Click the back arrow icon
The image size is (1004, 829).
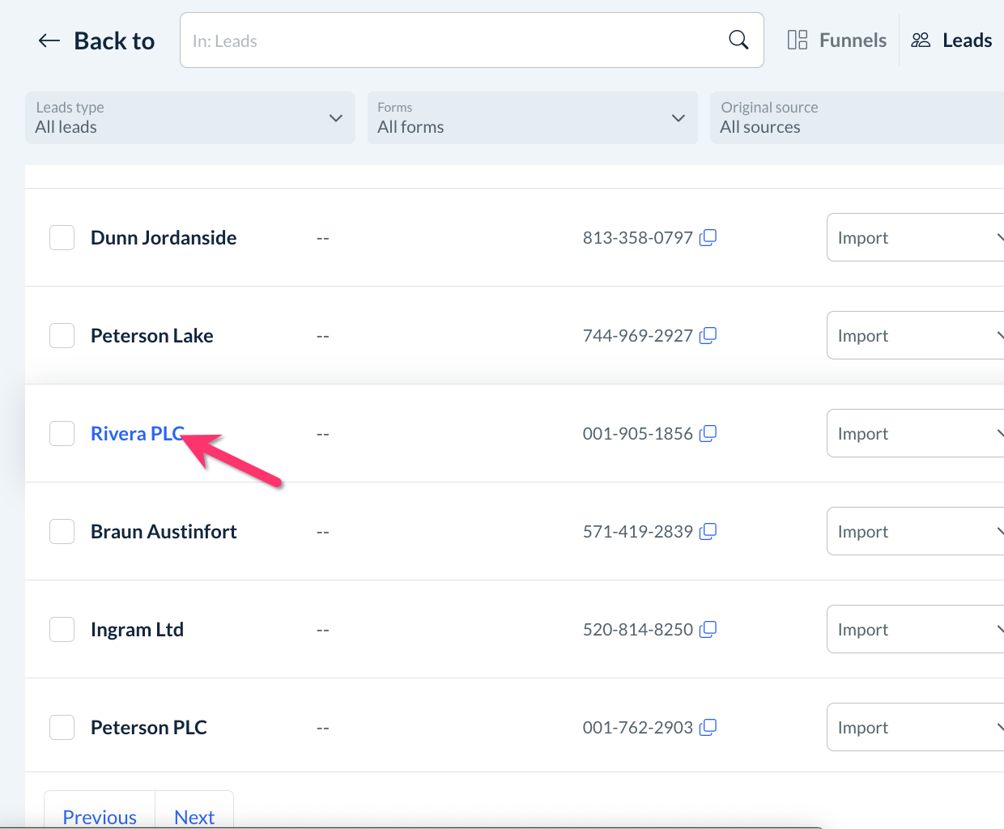pyautogui.click(x=49, y=40)
